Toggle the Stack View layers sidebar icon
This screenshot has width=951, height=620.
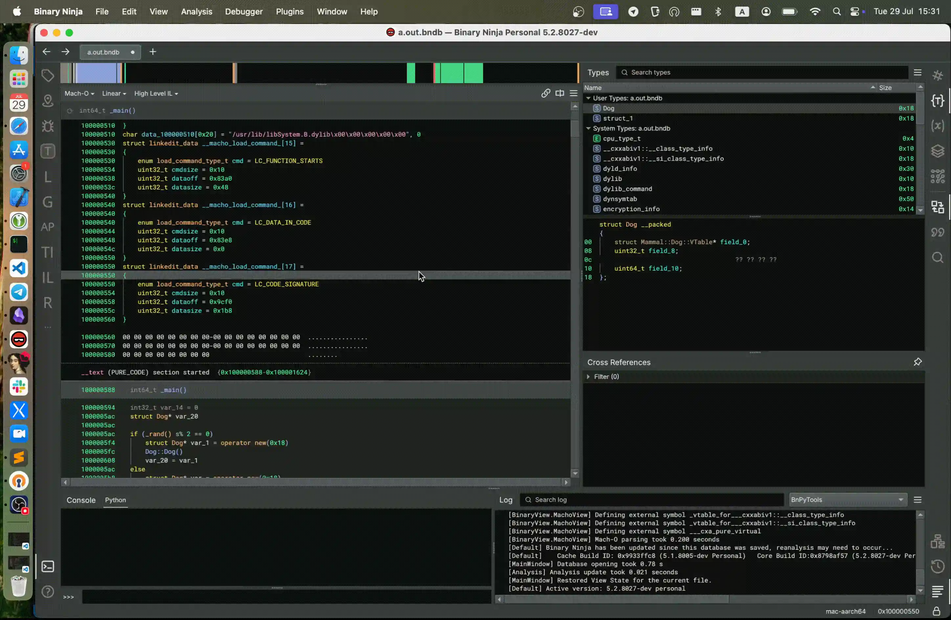(938, 151)
